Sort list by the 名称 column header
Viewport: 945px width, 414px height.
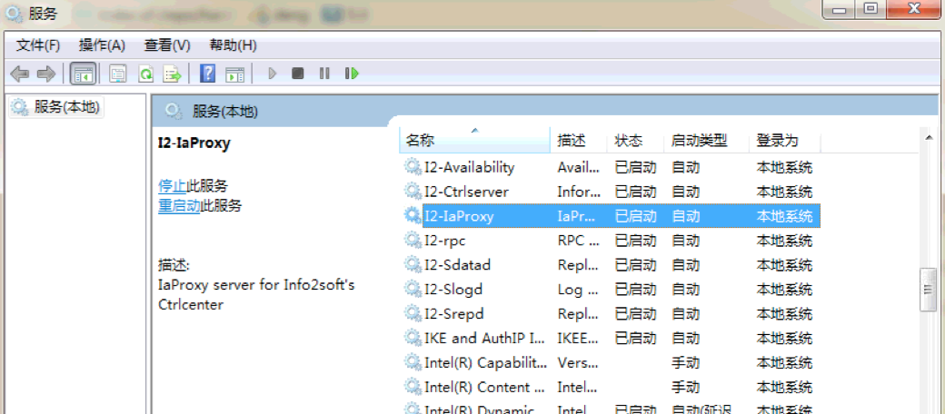pyautogui.click(x=420, y=141)
